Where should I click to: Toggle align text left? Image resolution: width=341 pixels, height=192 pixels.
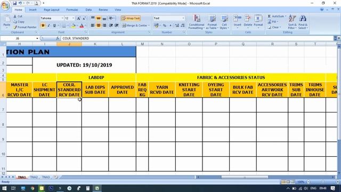[x=93, y=26]
